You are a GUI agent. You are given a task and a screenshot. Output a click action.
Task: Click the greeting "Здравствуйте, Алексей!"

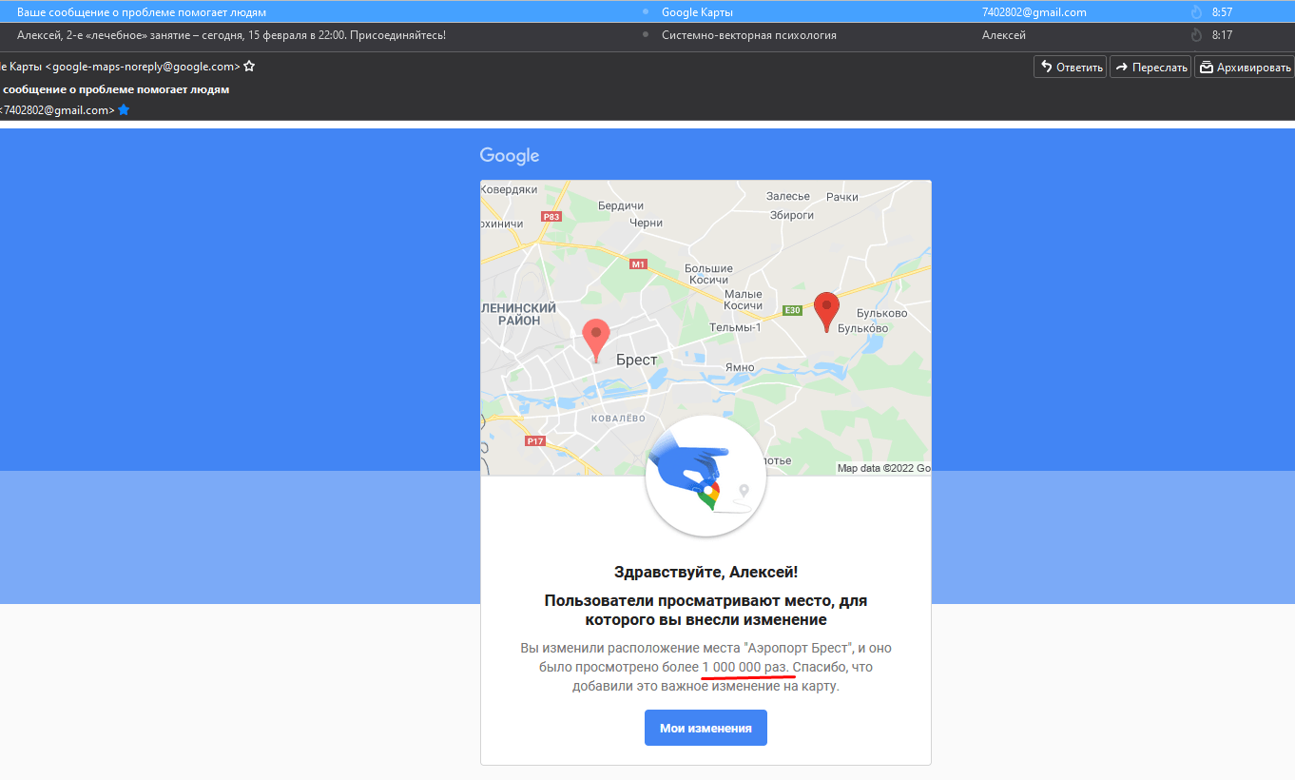(705, 572)
